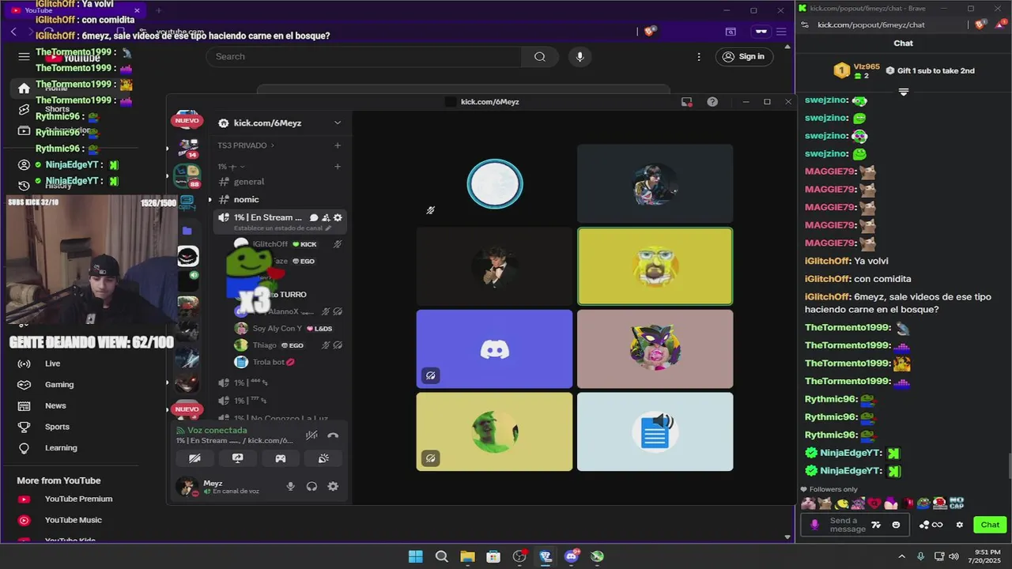Image resolution: width=1012 pixels, height=569 pixels.
Task: Open chat for the En Stream voice channel
Action: [x=314, y=217]
